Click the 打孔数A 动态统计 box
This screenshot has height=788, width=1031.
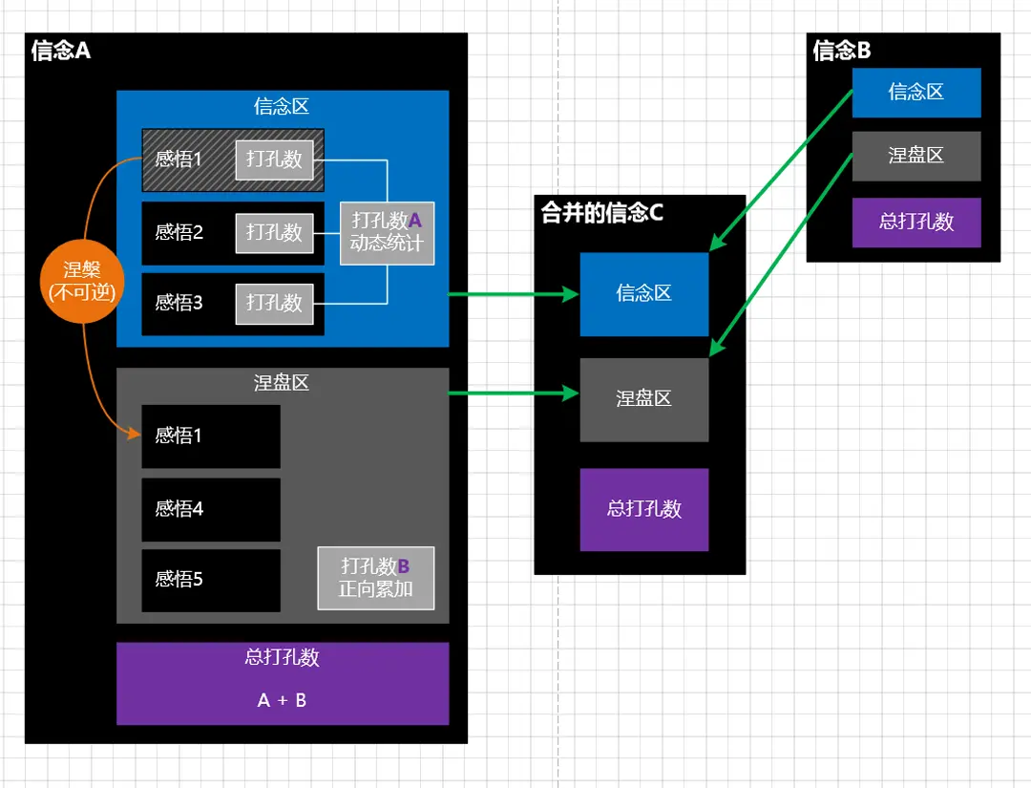387,232
